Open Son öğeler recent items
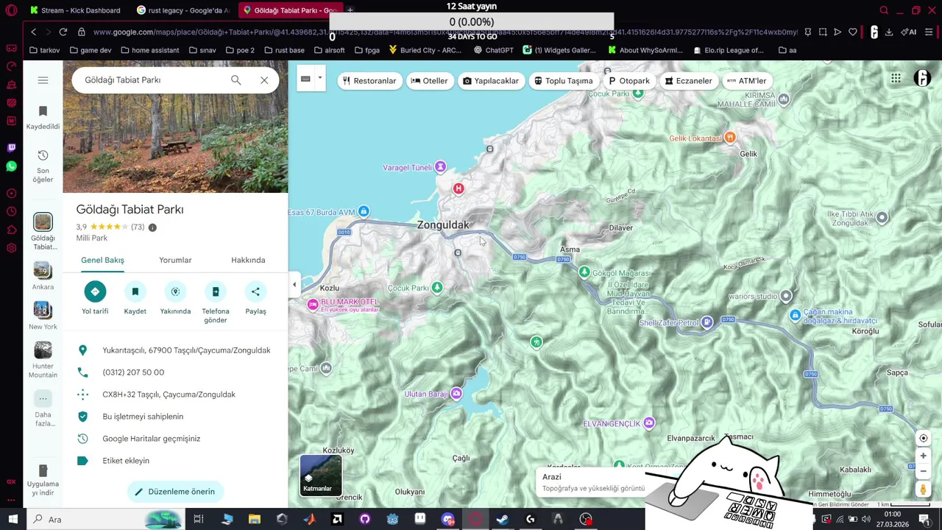942x530 pixels. tap(43, 166)
